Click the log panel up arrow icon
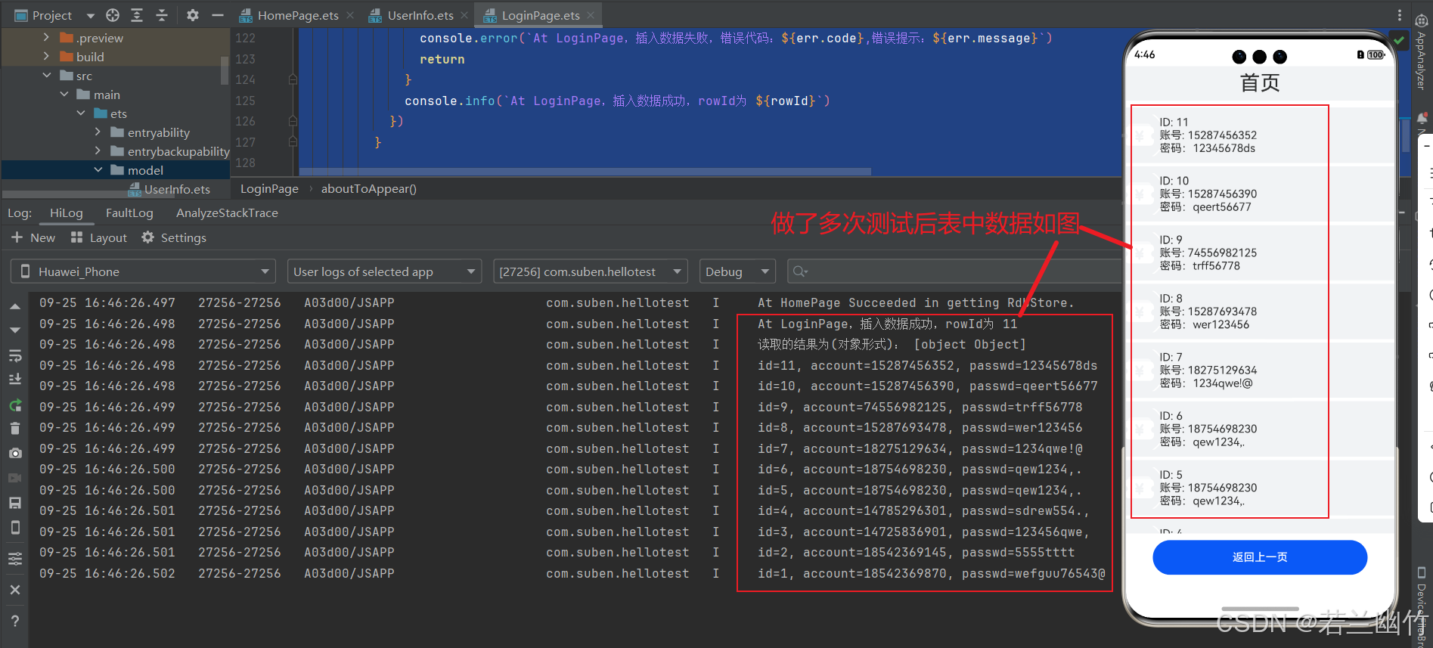Image resolution: width=1433 pixels, height=648 pixels. tap(14, 307)
